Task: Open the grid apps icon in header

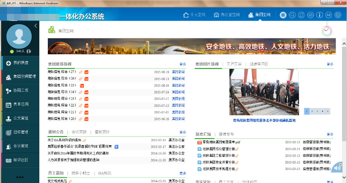Action: [x=283, y=15]
